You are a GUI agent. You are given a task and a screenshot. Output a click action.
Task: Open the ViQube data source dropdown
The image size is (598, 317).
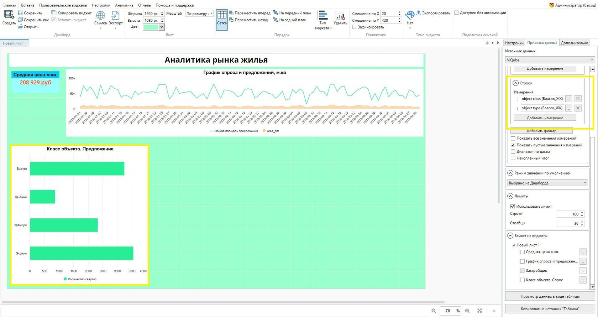point(550,60)
